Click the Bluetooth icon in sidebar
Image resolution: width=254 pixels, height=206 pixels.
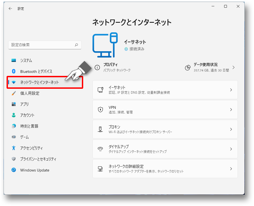click(x=14, y=71)
